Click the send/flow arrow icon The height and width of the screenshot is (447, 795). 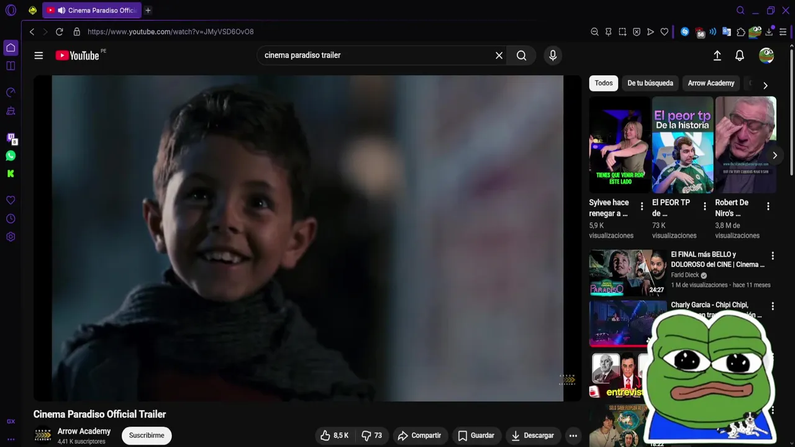[650, 32]
